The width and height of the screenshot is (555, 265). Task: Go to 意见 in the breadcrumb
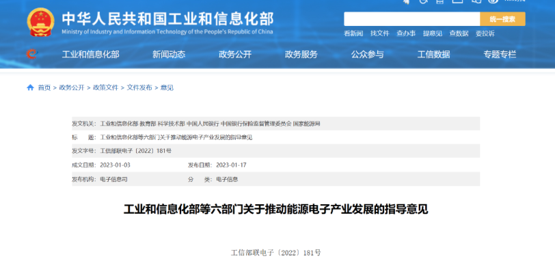coord(167,87)
